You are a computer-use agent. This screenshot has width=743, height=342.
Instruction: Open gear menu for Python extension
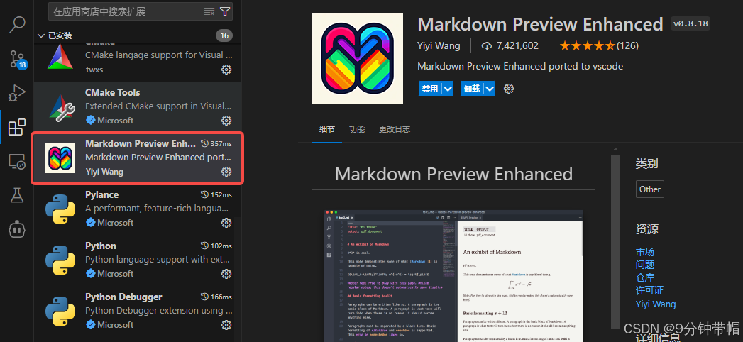(226, 274)
